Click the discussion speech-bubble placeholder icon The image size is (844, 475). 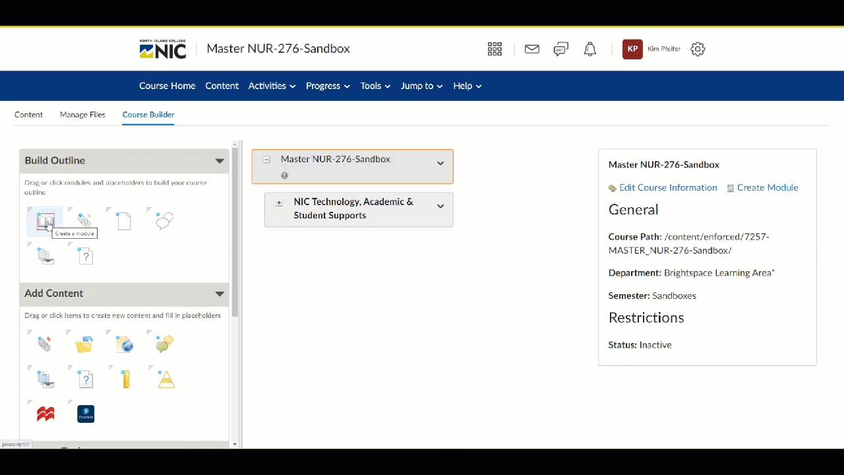(164, 220)
